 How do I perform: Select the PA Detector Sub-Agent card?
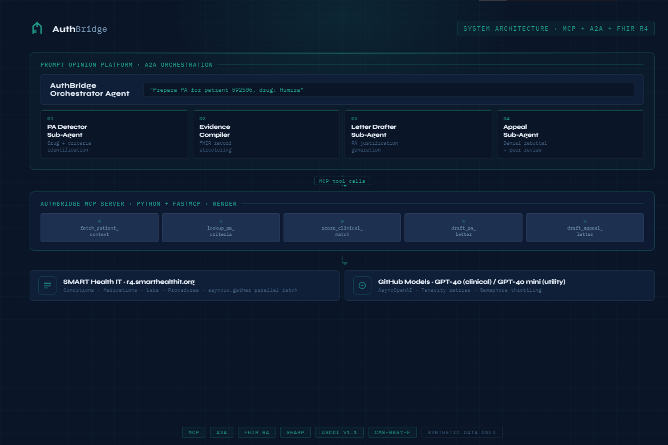pos(114,134)
